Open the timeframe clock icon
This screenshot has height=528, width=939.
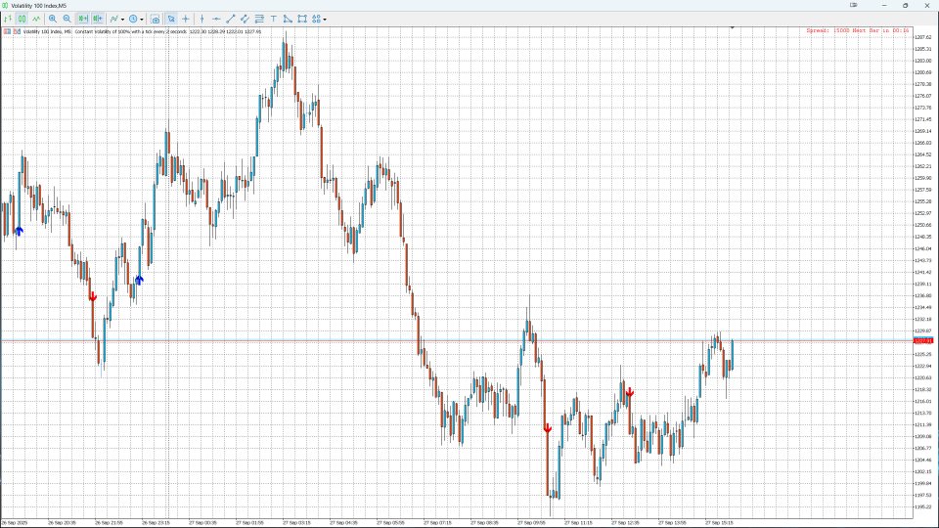click(x=133, y=19)
